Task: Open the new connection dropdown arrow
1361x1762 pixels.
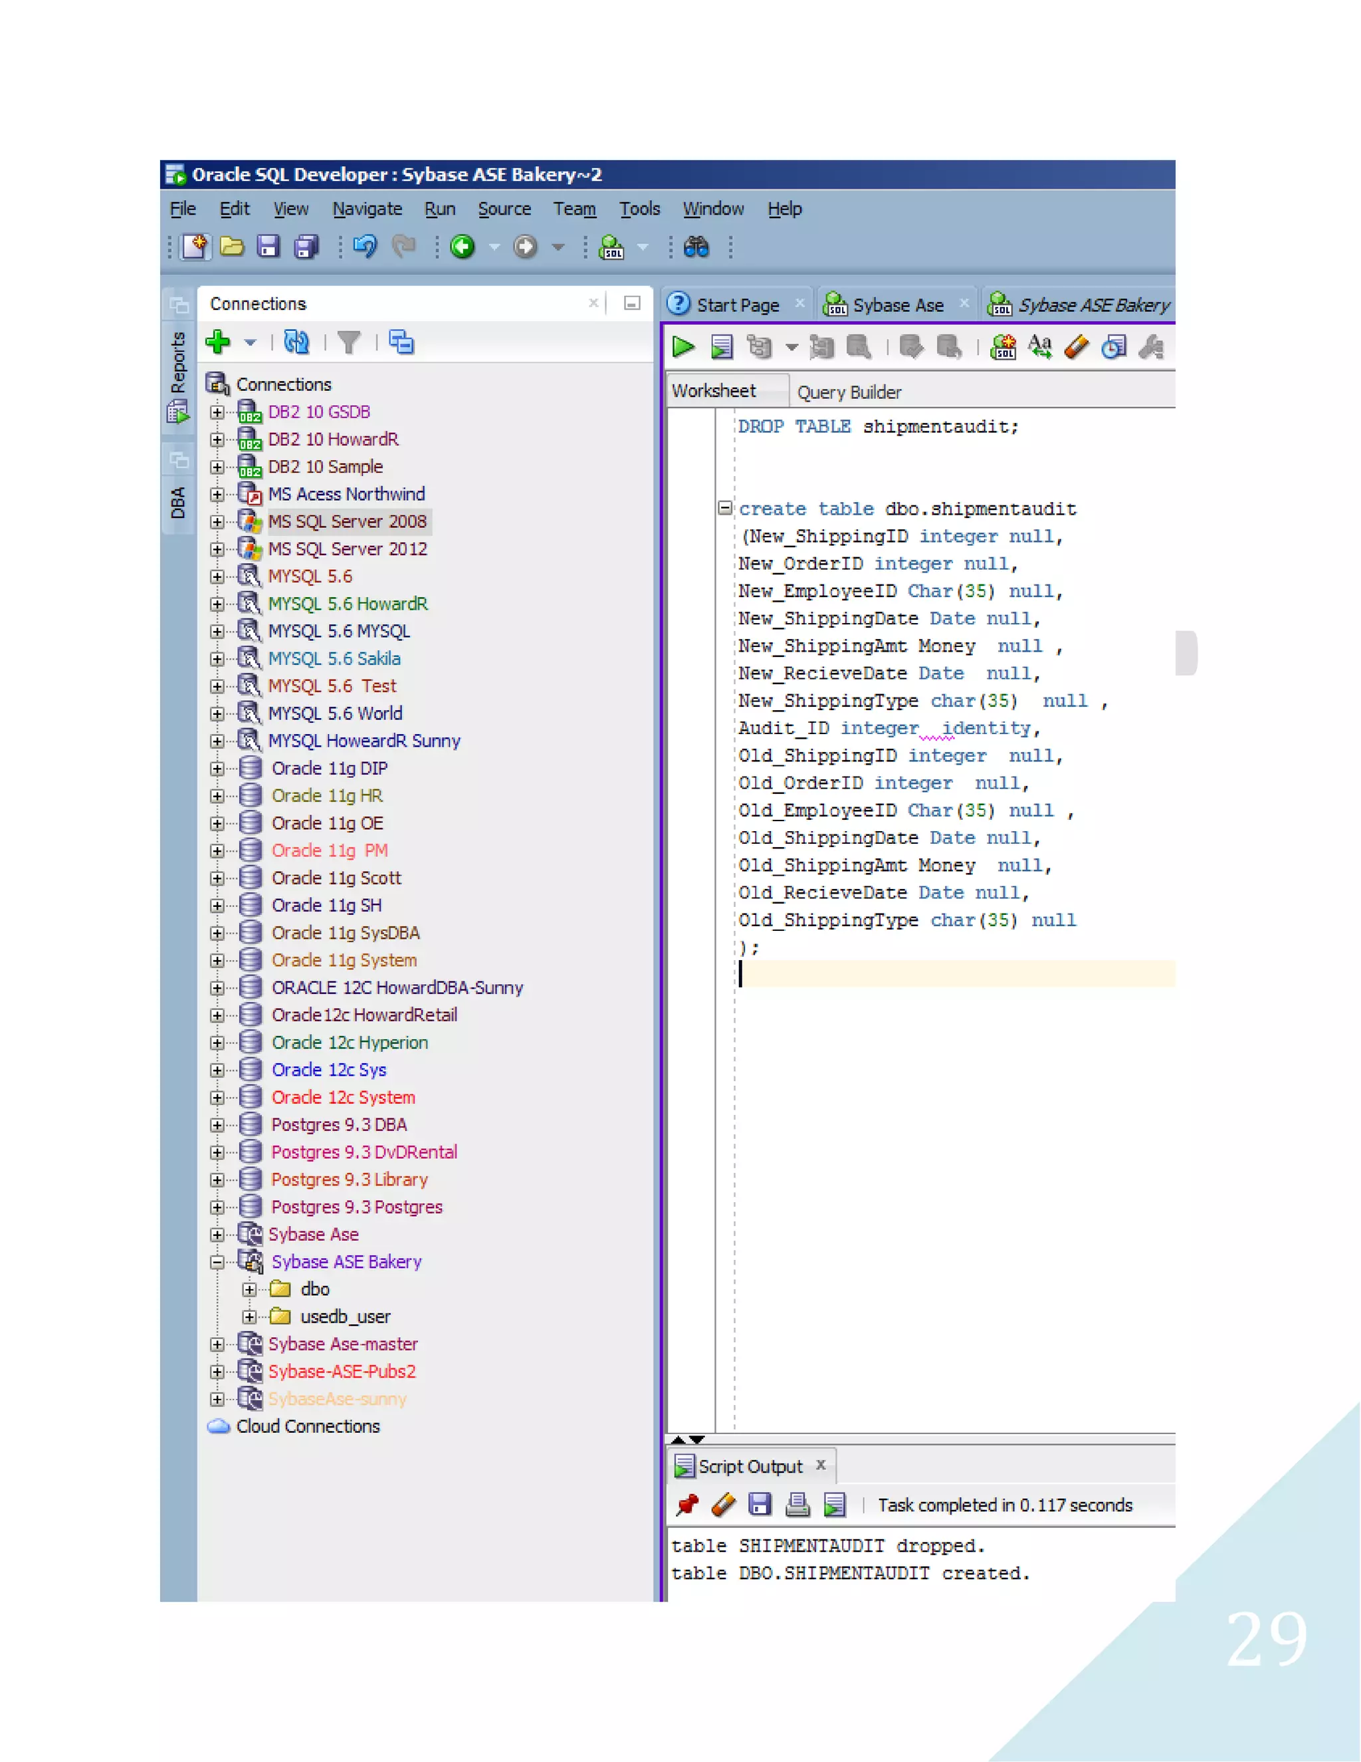Action: pos(251,343)
